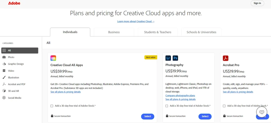Click the Best value badge
The image size is (271, 123).
pyautogui.click(x=151, y=57)
